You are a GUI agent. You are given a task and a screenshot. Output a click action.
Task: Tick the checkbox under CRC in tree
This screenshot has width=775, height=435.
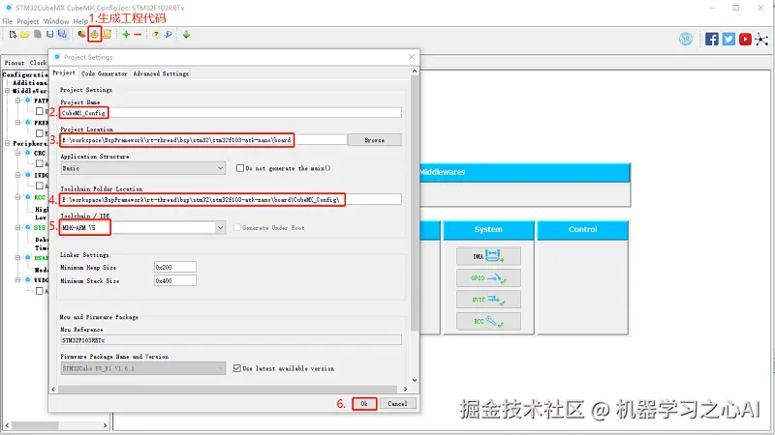coord(39,163)
